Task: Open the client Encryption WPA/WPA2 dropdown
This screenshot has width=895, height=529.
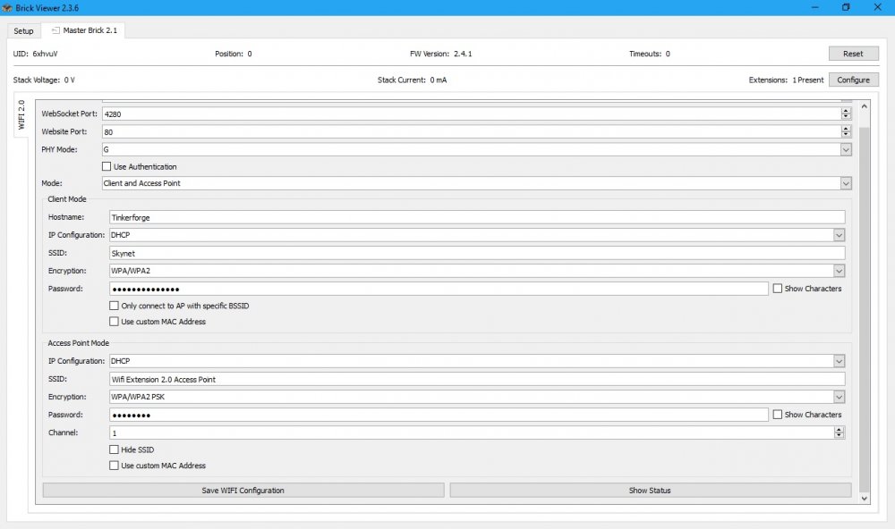Action: (839, 271)
